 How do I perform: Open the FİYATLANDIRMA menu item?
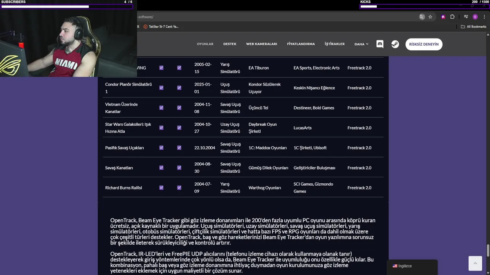point(301,44)
